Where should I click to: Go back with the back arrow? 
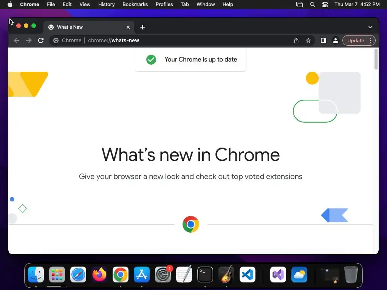(x=17, y=40)
